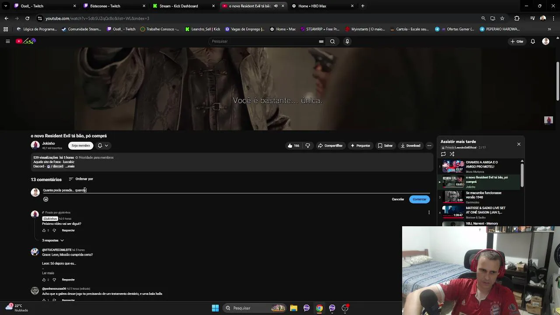The image size is (560, 315).
Task: Reload the page with browser refresh
Action: (27, 18)
